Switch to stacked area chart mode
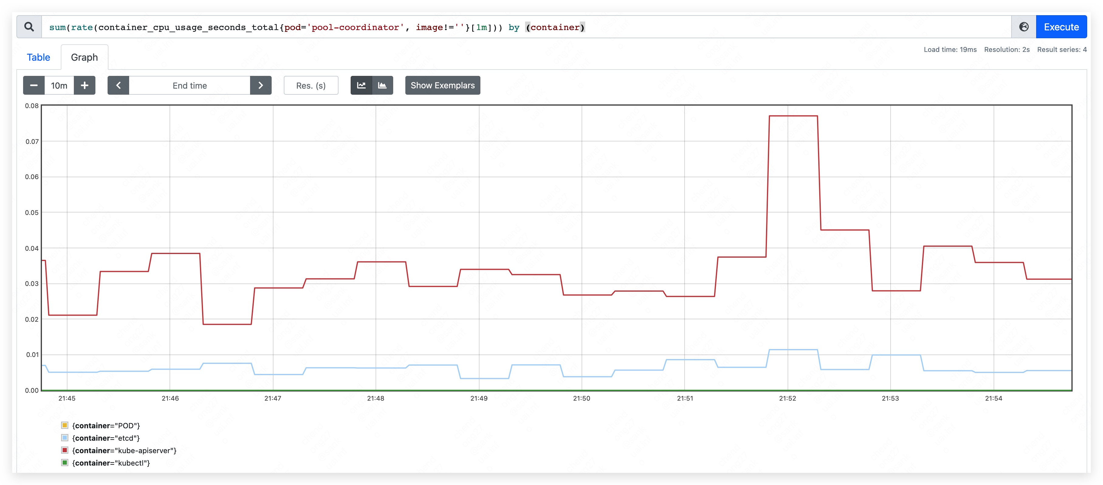 pos(382,86)
